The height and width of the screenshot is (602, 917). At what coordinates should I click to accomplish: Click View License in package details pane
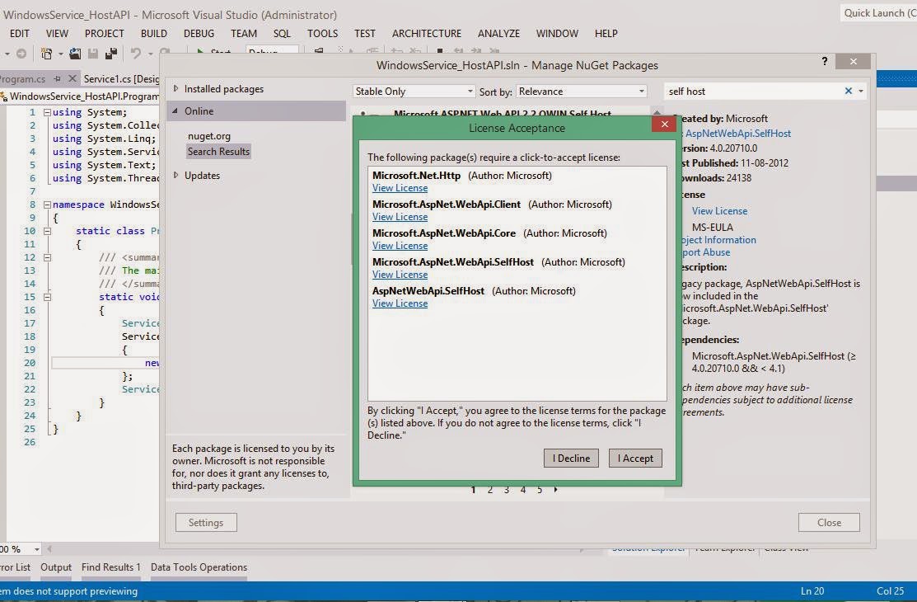click(719, 211)
